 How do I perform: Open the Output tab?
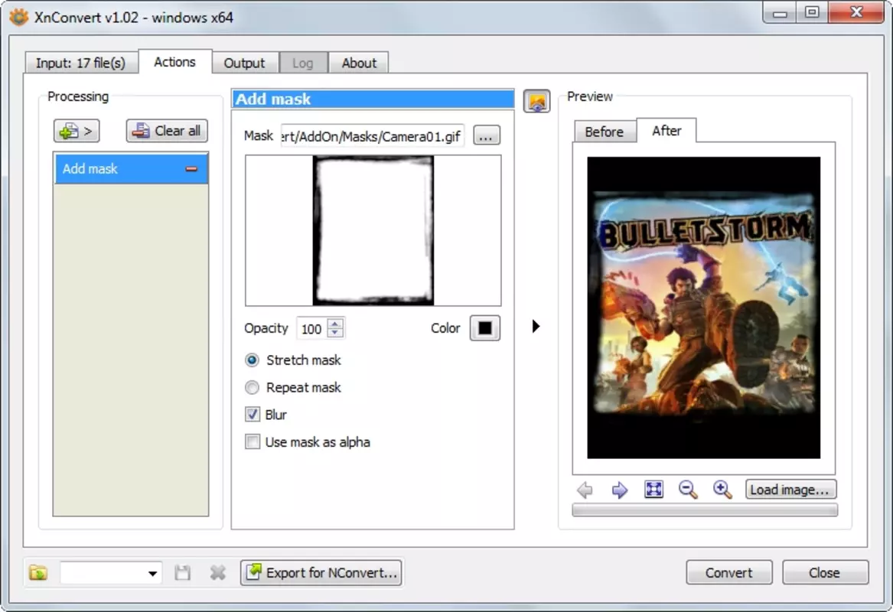point(244,63)
